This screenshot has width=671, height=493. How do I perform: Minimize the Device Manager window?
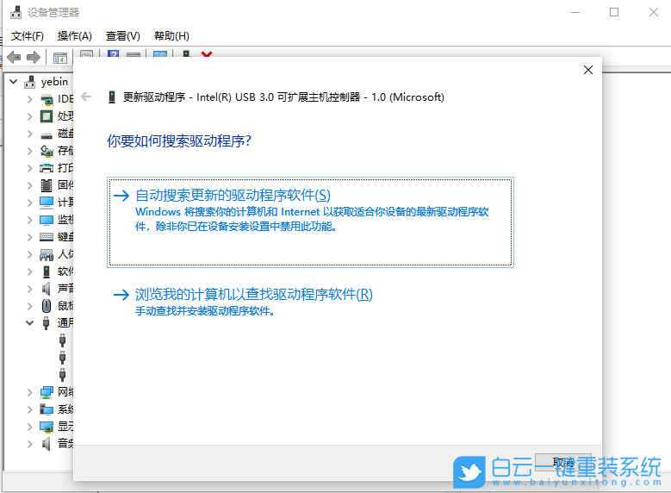click(575, 12)
